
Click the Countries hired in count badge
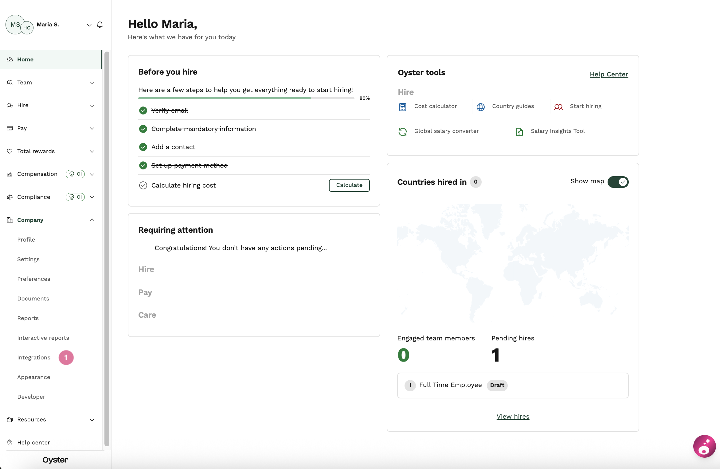(x=475, y=182)
